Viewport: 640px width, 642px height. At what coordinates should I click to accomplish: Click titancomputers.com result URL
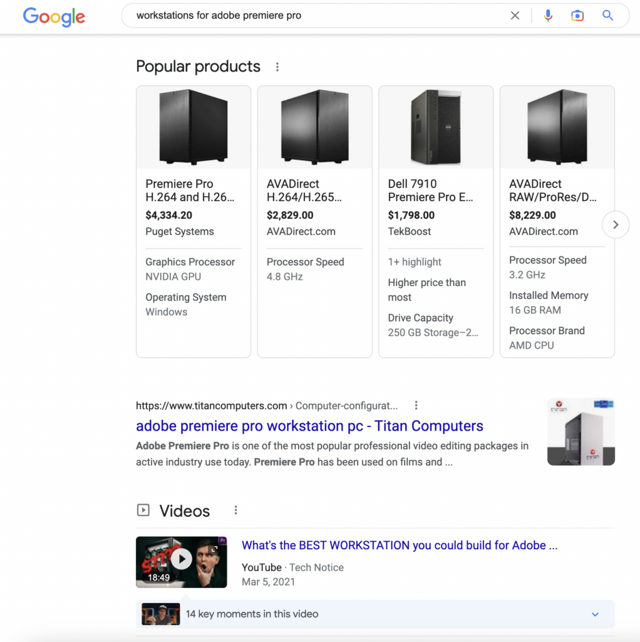[x=267, y=406]
